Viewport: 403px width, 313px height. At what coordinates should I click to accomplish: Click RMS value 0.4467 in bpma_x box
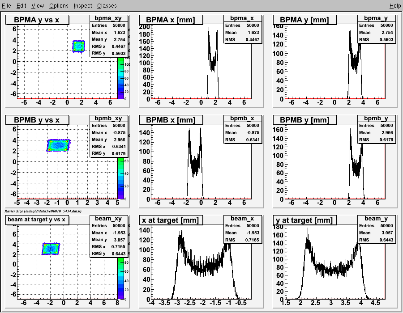pos(253,39)
